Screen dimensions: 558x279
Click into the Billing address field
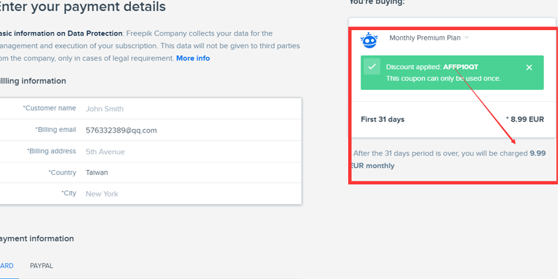coord(188,151)
